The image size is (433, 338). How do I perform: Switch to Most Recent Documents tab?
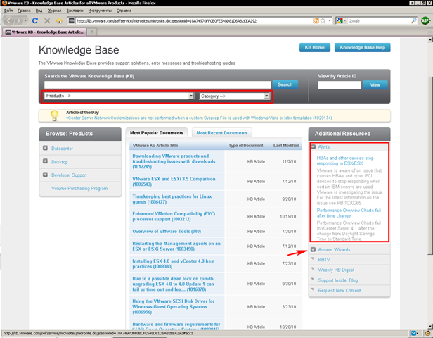click(222, 133)
